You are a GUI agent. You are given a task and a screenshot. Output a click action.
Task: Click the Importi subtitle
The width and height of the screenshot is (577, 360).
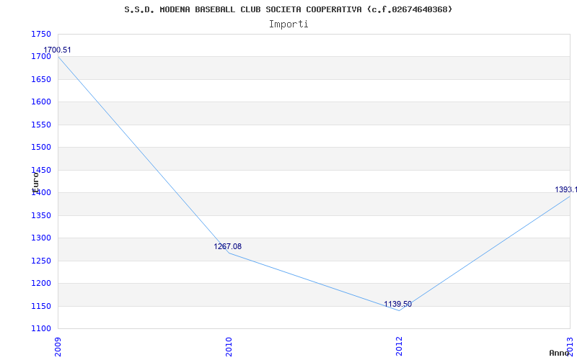[288, 24]
